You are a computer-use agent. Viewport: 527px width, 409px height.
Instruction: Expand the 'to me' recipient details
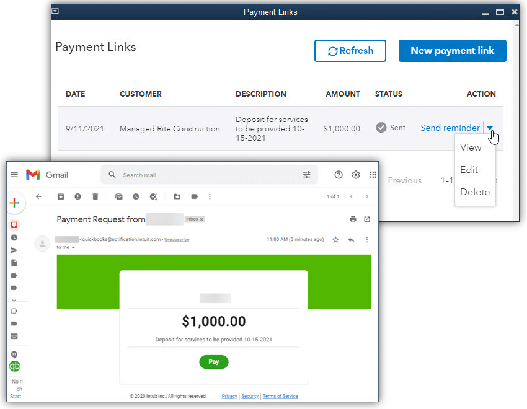(x=73, y=247)
